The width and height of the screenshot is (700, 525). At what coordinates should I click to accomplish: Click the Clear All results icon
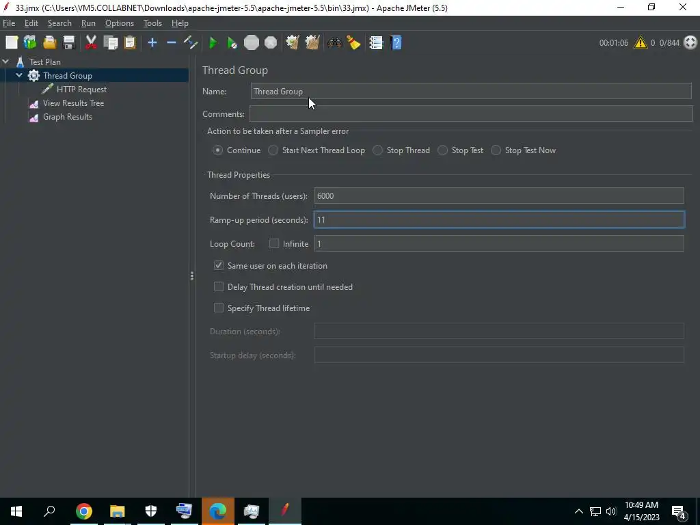pyautogui.click(x=312, y=42)
